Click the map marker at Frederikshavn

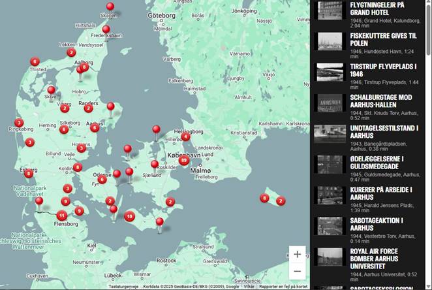point(106,29)
